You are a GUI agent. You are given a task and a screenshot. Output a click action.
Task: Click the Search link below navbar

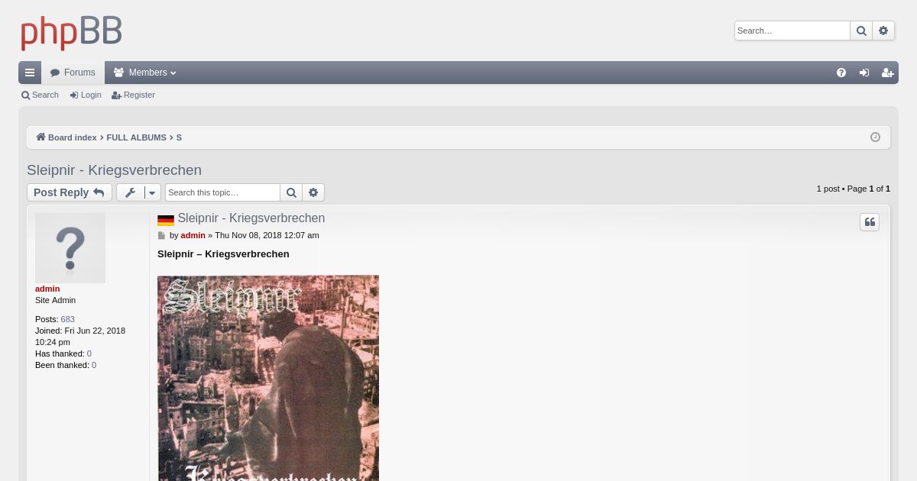click(x=40, y=95)
